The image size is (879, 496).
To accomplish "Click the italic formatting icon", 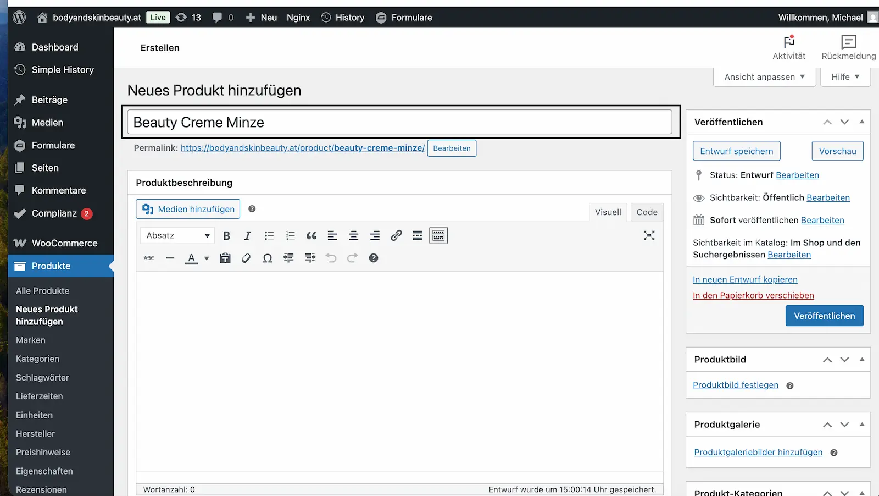I will click(247, 236).
